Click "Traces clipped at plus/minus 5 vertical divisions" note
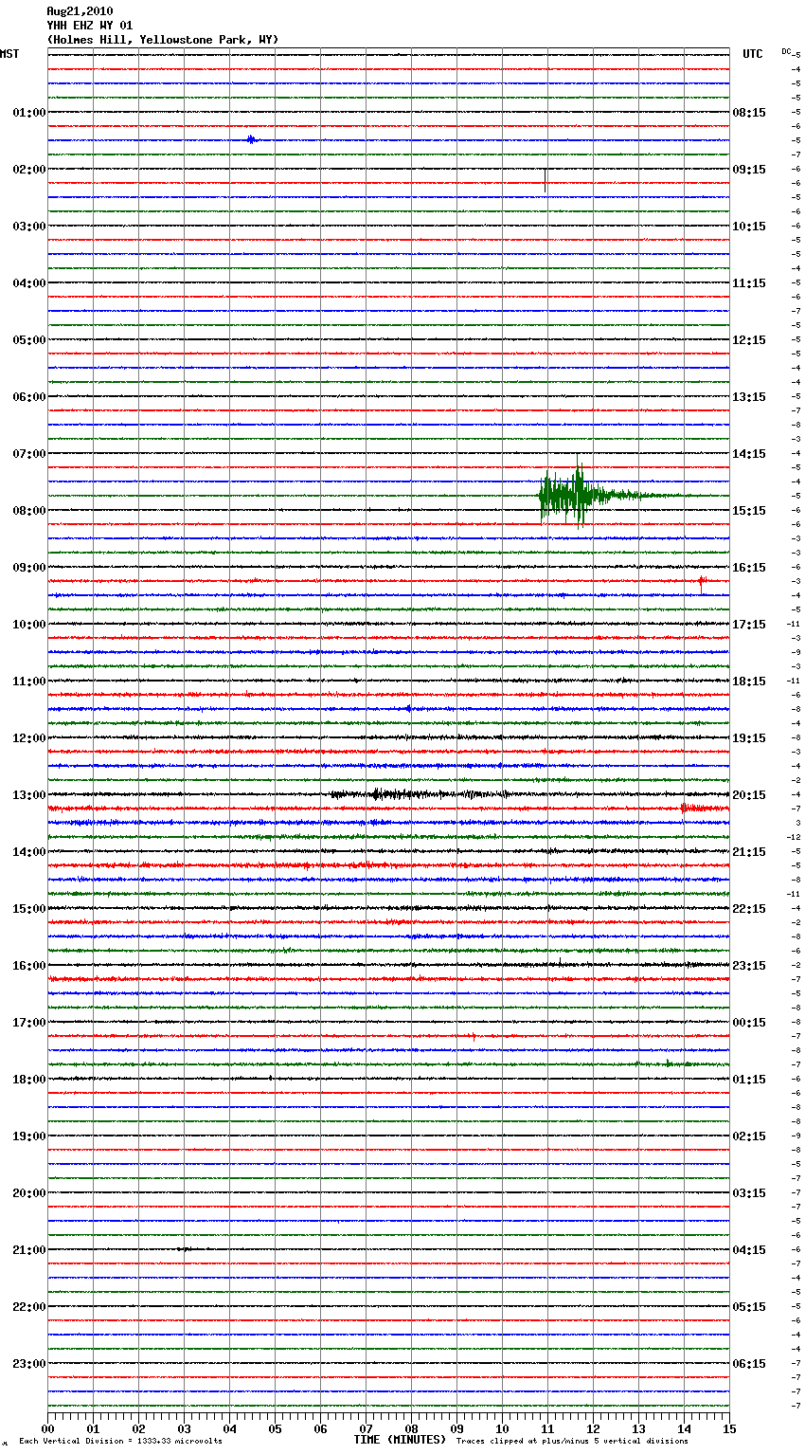805x1454 pixels. click(572, 1441)
